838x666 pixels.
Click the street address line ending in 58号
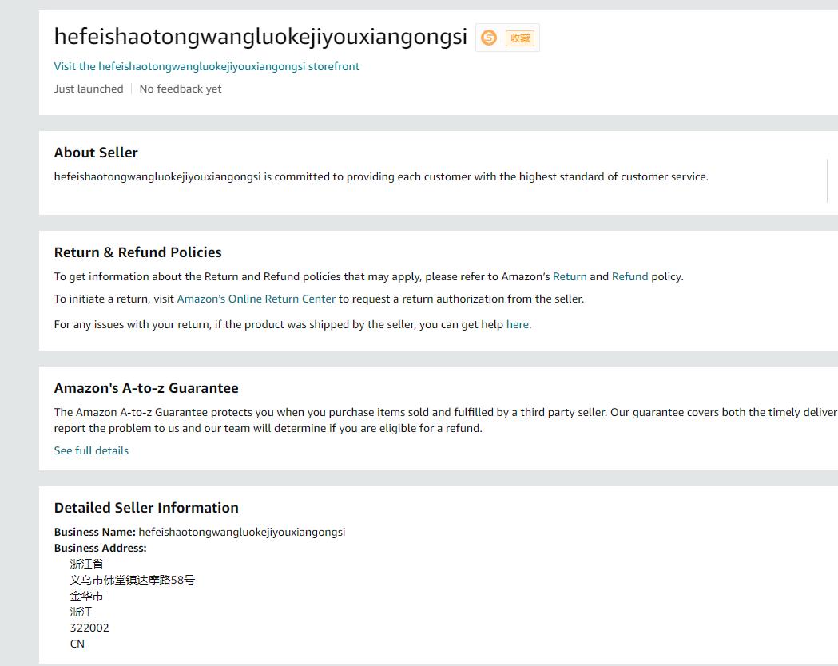coord(132,580)
